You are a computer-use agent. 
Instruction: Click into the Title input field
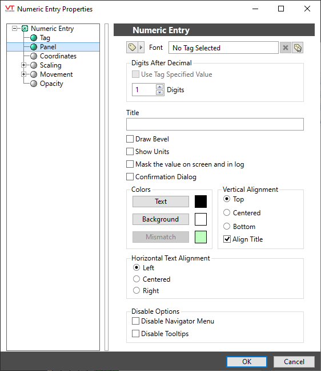(215, 124)
